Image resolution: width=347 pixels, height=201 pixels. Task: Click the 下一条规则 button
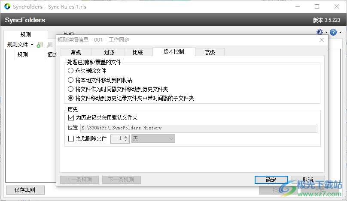121,180
